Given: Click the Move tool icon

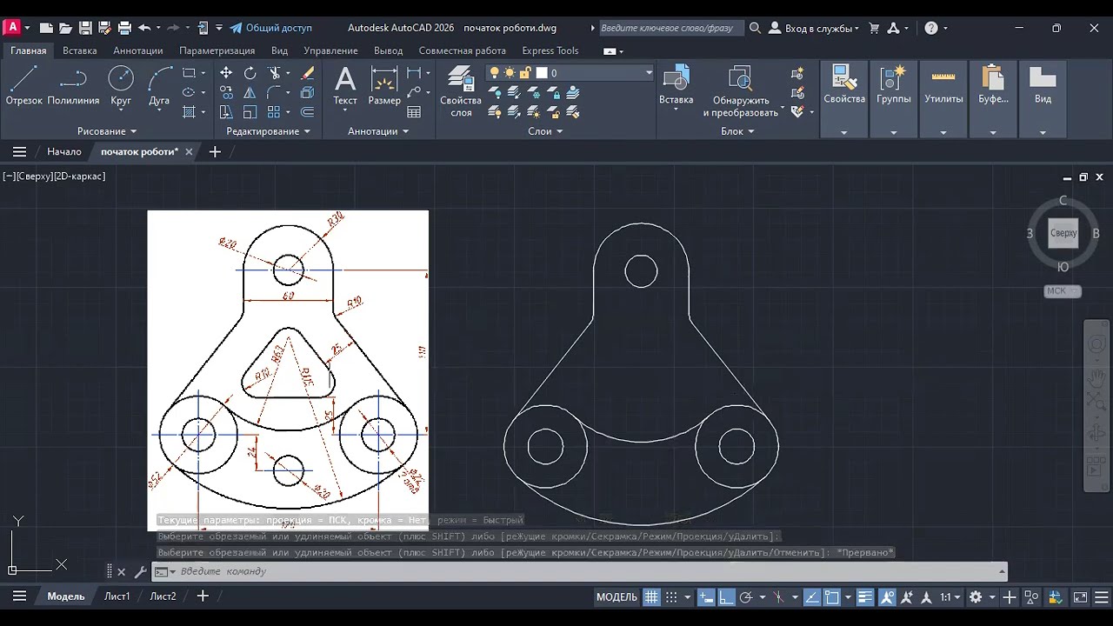Looking at the screenshot, I should coord(226,73).
